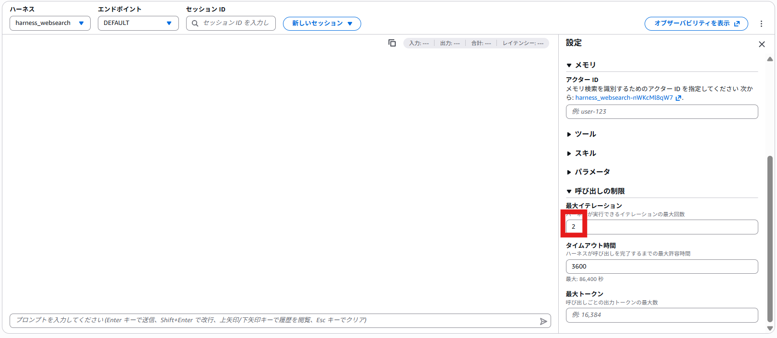Screen dimensions: 777x338
Task: Click the 設定 panel heading
Action: (574, 43)
